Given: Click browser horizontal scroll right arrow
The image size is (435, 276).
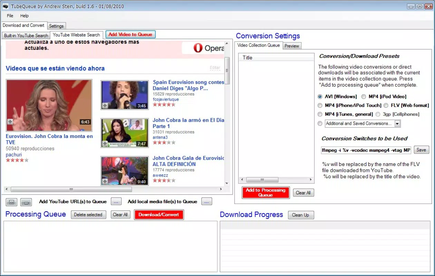Looking at the screenshot, I should click(221, 189).
